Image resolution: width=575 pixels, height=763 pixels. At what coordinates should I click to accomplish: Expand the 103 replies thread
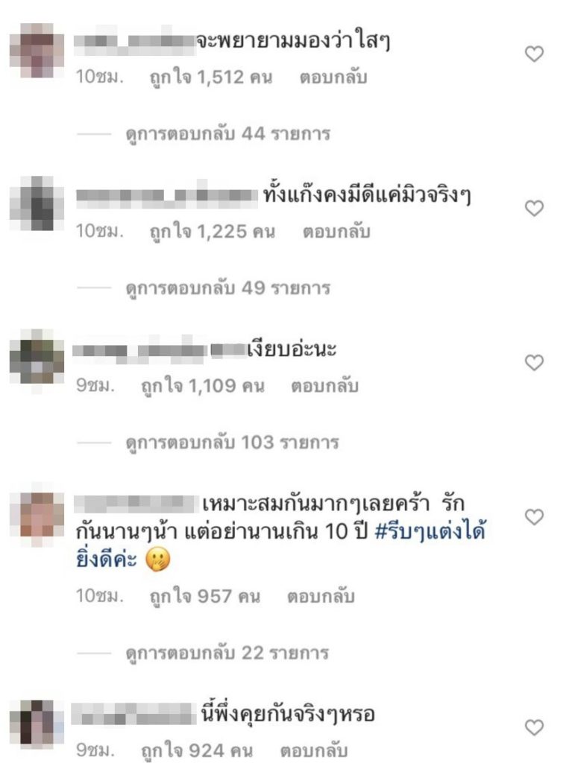232,443
